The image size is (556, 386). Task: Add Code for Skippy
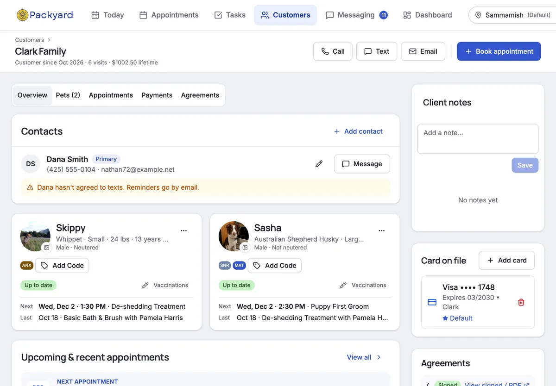(x=62, y=266)
